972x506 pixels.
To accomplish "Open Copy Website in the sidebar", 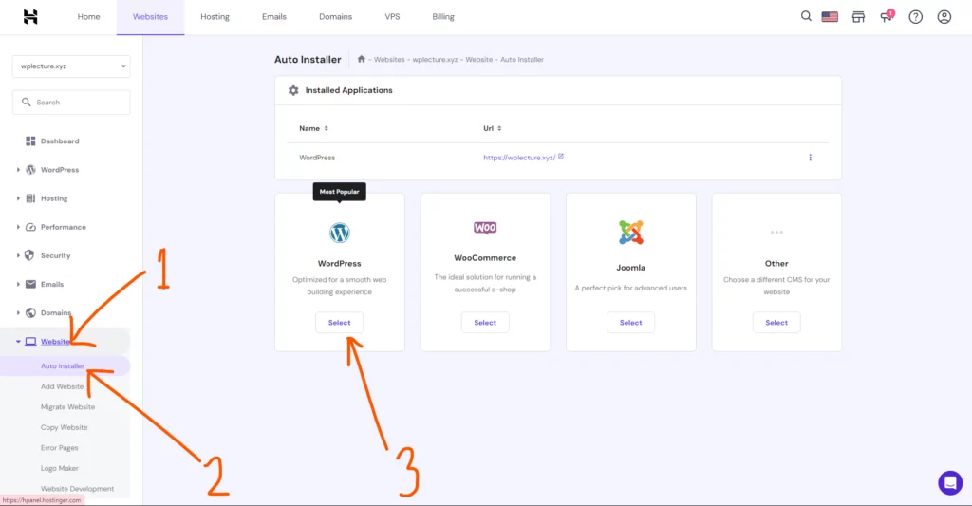I will pyautogui.click(x=64, y=427).
